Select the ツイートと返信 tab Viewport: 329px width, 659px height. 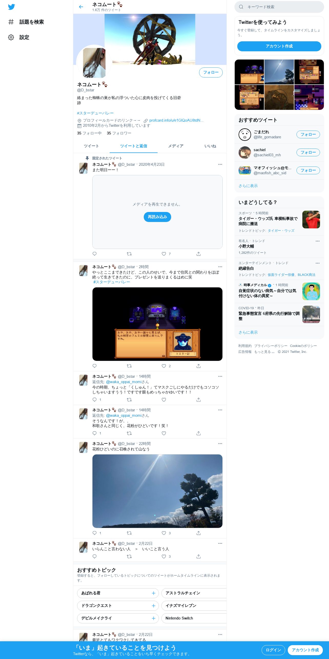point(133,146)
